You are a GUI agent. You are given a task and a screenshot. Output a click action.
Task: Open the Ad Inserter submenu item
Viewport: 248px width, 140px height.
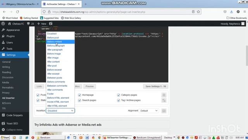click(9, 98)
